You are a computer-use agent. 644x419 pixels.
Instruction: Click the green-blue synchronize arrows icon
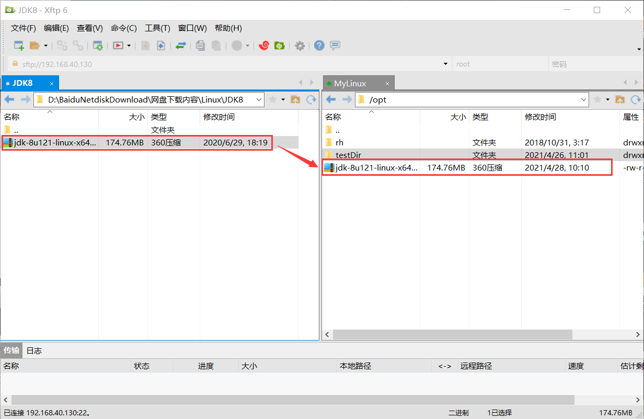[180, 46]
